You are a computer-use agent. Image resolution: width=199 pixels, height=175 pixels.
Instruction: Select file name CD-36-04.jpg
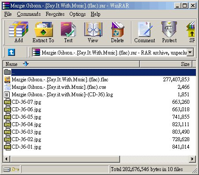(26, 124)
